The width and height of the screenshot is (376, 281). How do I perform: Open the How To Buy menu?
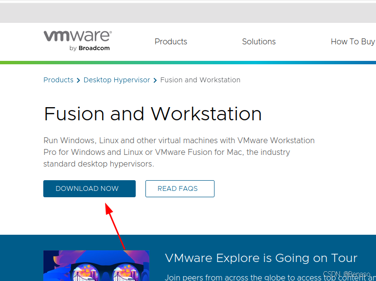pyautogui.click(x=353, y=41)
